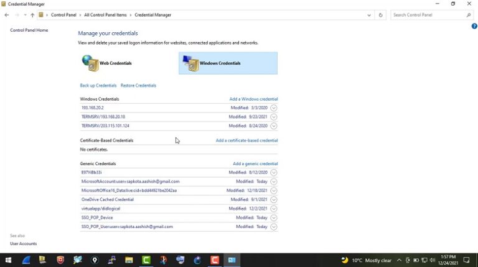Go up one level with the up arrow
This screenshot has height=267, width=478.
(x=32, y=15)
